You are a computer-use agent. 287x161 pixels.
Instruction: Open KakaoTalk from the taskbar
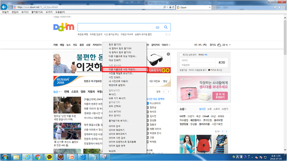coord(49,157)
